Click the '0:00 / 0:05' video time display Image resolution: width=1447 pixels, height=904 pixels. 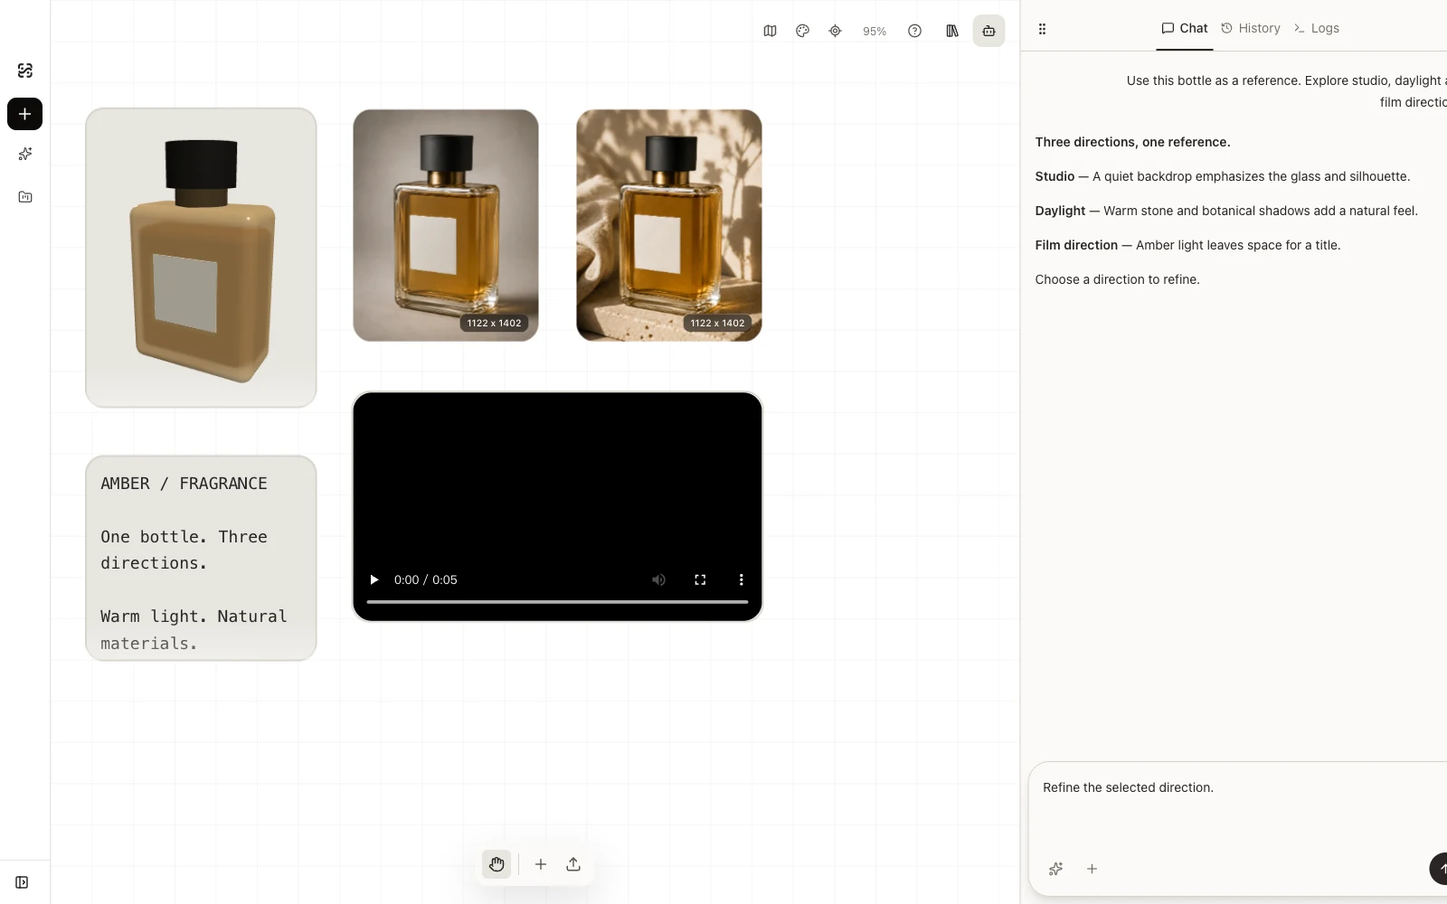coord(426,579)
